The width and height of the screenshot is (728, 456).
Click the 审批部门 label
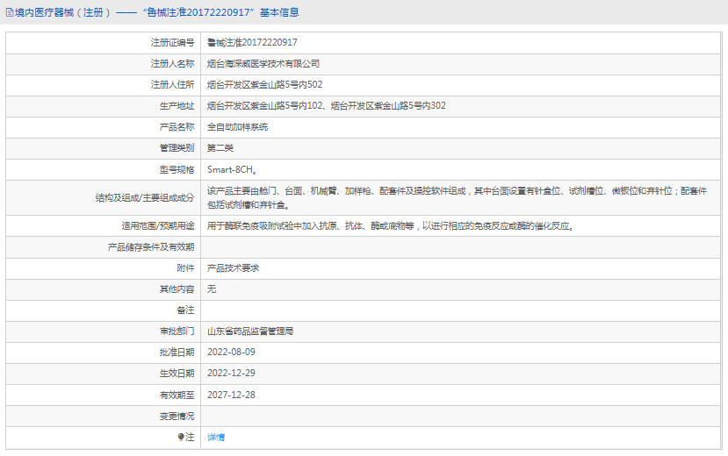point(177,331)
